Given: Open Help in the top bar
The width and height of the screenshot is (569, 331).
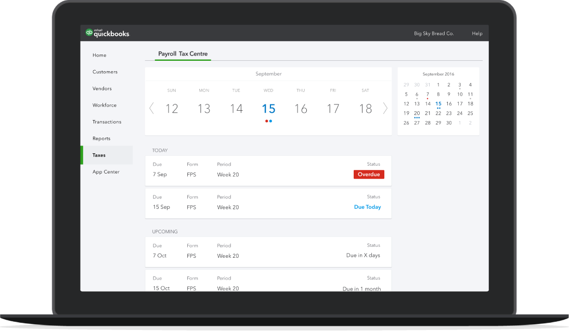Looking at the screenshot, I should pos(477,33).
